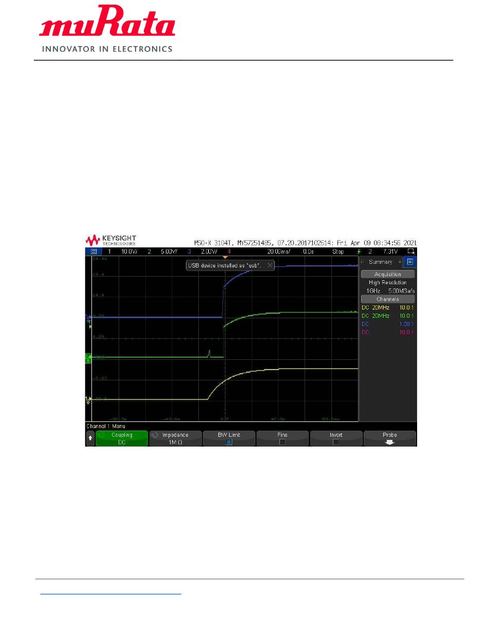Screen dimensions: 488x637
Task: Open the oscilloscope main menu icon
Action: pos(93,252)
